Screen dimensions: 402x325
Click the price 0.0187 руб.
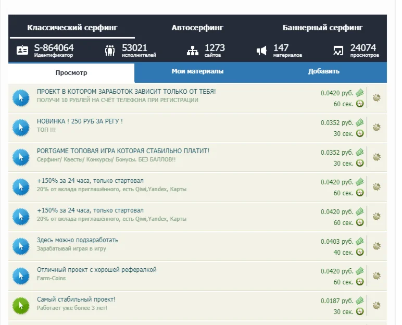tap(337, 301)
